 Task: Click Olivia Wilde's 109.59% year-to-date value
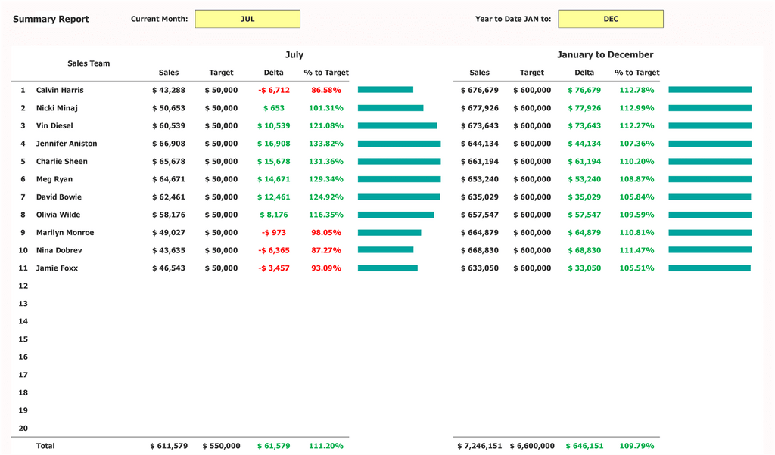coord(636,215)
